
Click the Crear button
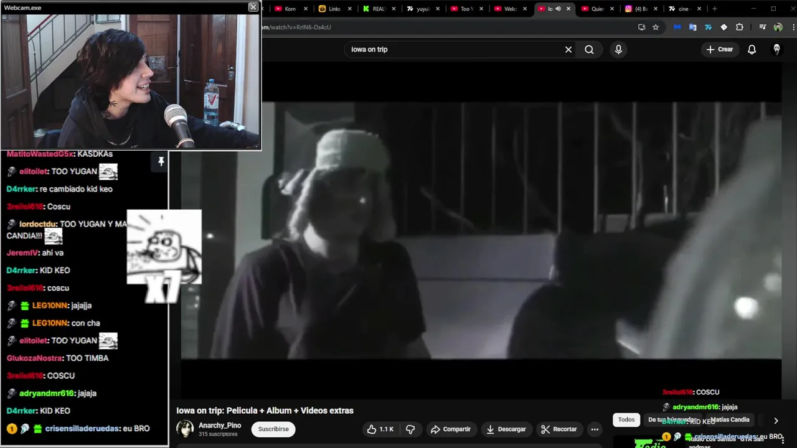pyautogui.click(x=720, y=49)
